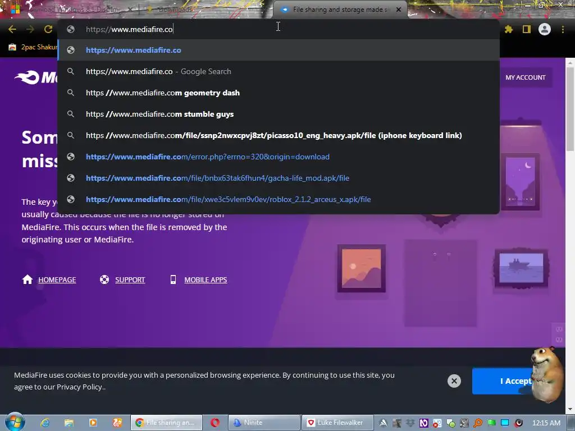Click the scrollbar down arrow
Image resolution: width=575 pixels, height=431 pixels.
tap(570, 409)
